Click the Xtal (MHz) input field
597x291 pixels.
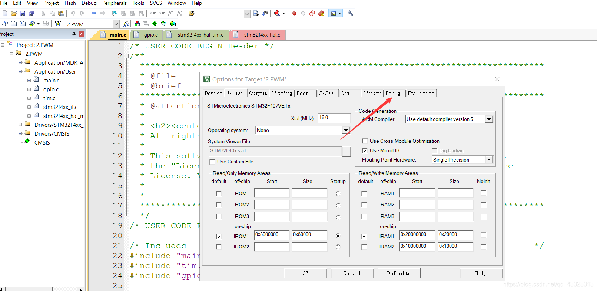334,118
